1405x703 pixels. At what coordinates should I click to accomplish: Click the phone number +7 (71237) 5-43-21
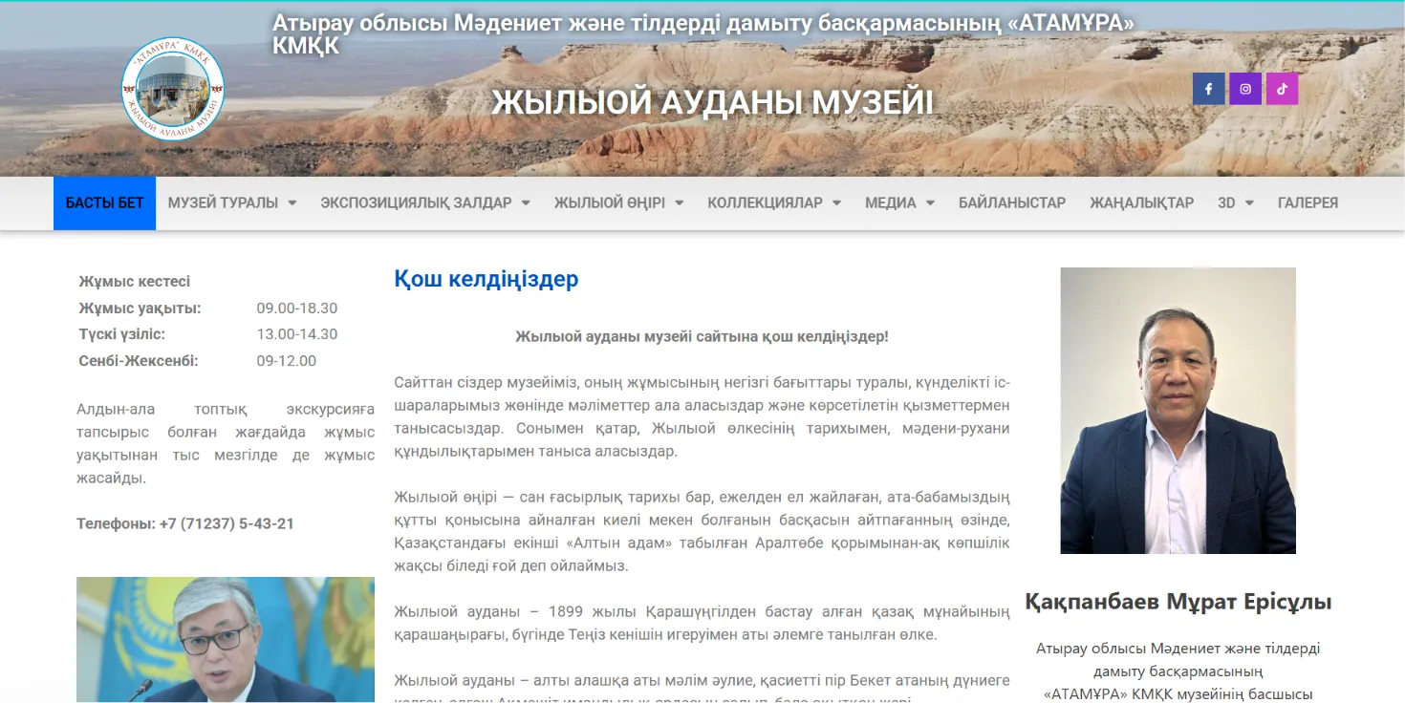tap(227, 523)
